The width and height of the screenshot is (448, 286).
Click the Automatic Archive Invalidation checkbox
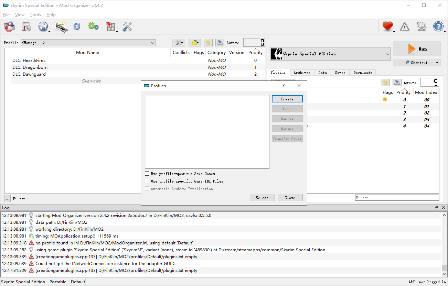tap(147, 189)
